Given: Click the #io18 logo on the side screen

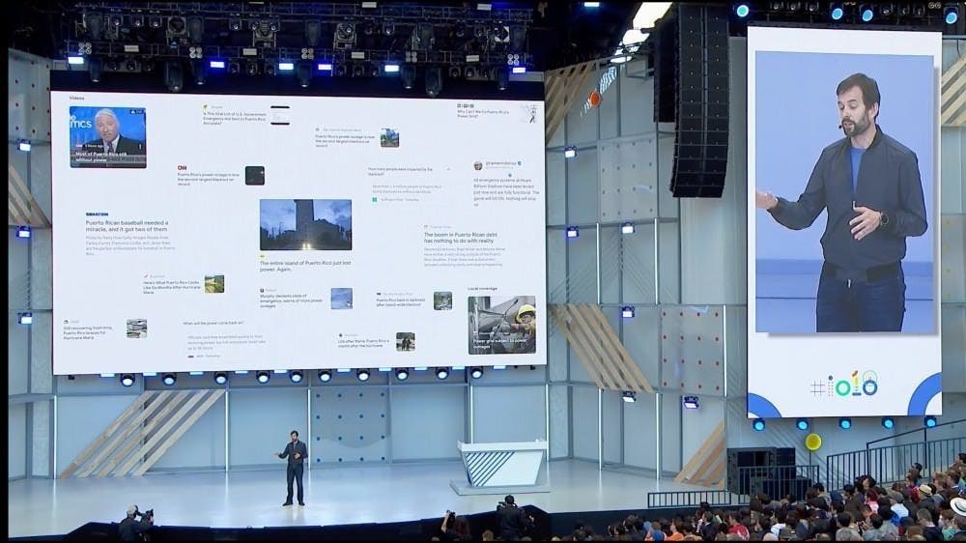Looking at the screenshot, I should [844, 385].
